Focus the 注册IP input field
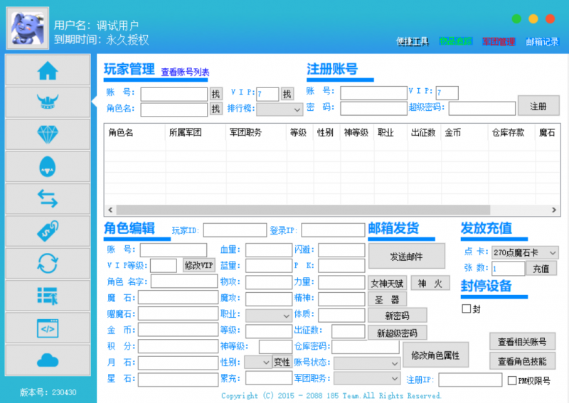569x403 pixels. click(470, 380)
